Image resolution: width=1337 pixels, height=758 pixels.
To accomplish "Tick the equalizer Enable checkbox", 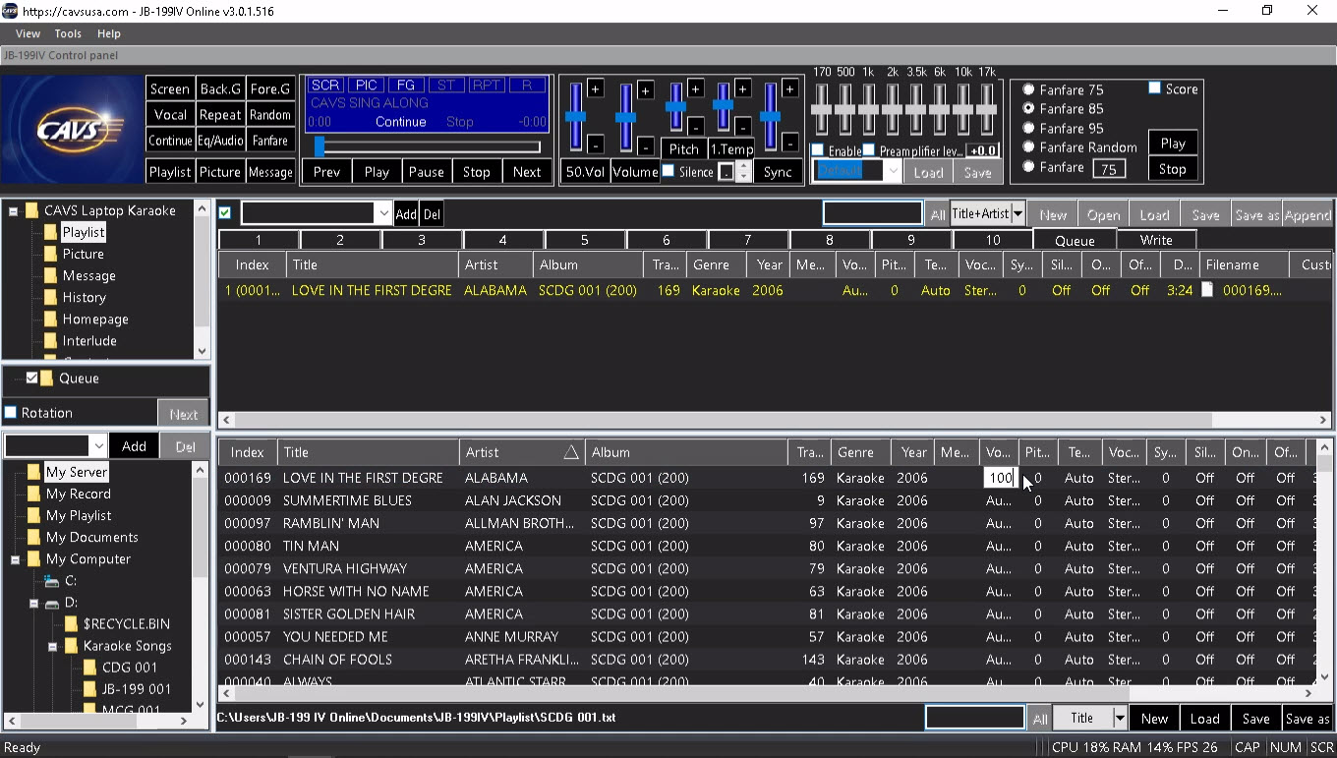I will 818,150.
